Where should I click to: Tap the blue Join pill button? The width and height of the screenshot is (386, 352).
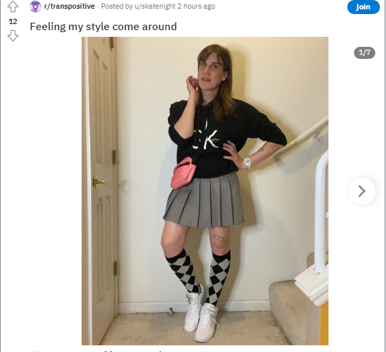(x=363, y=7)
